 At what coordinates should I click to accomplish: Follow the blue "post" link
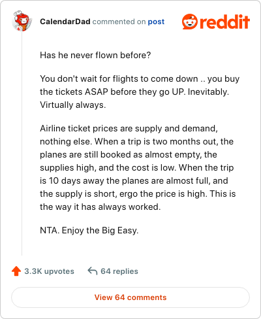(156, 22)
